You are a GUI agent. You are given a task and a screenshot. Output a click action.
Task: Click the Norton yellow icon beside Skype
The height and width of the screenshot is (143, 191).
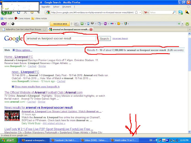[x=187, y=12]
